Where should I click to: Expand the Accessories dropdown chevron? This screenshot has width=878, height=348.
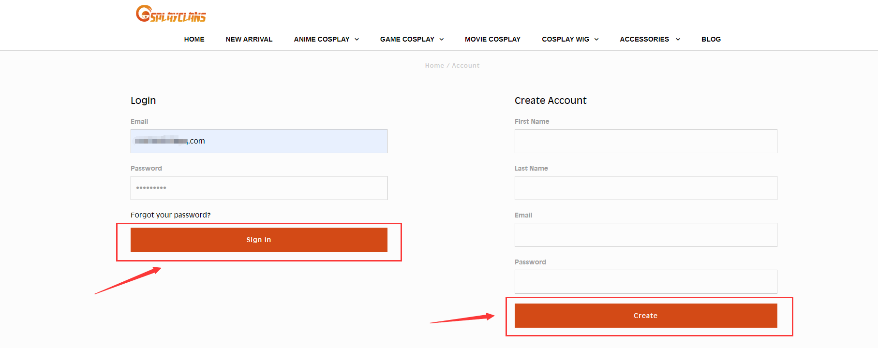click(x=678, y=40)
